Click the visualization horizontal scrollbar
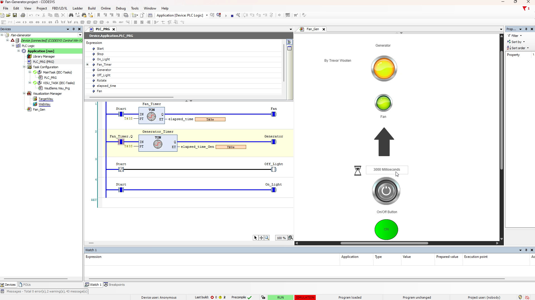The image size is (535, 300). [x=384, y=243]
